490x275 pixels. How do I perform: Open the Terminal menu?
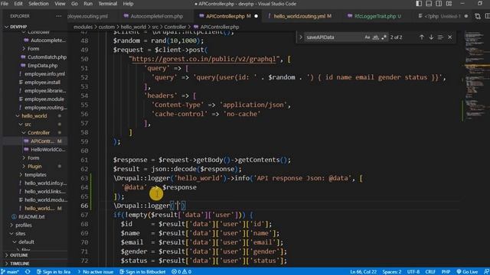[x=107, y=4]
